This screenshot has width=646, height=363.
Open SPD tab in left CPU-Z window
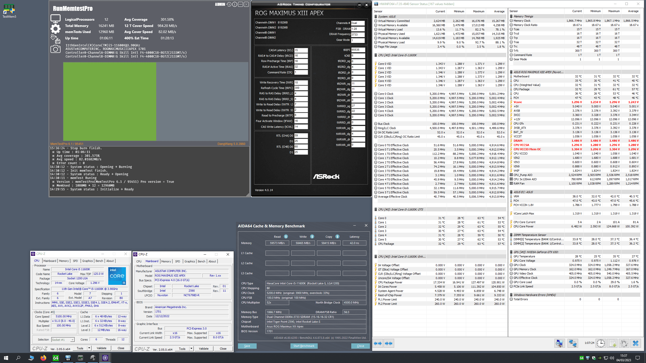click(x=75, y=261)
